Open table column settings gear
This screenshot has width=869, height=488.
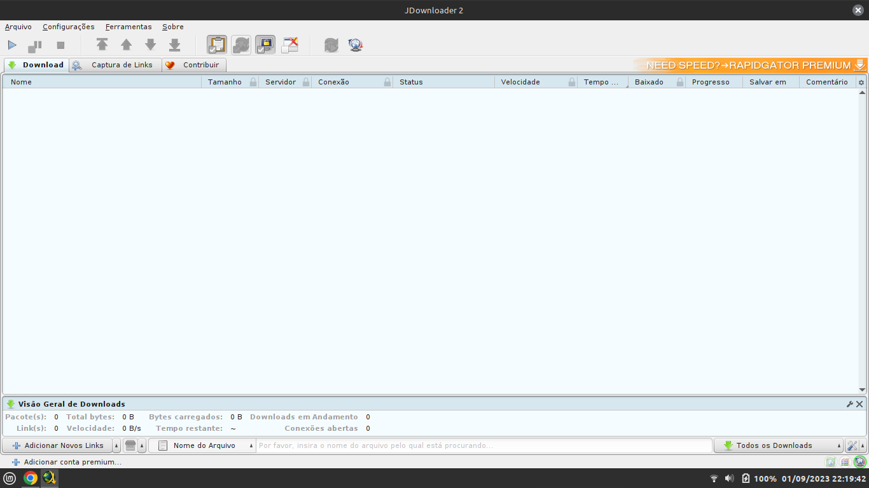861,82
